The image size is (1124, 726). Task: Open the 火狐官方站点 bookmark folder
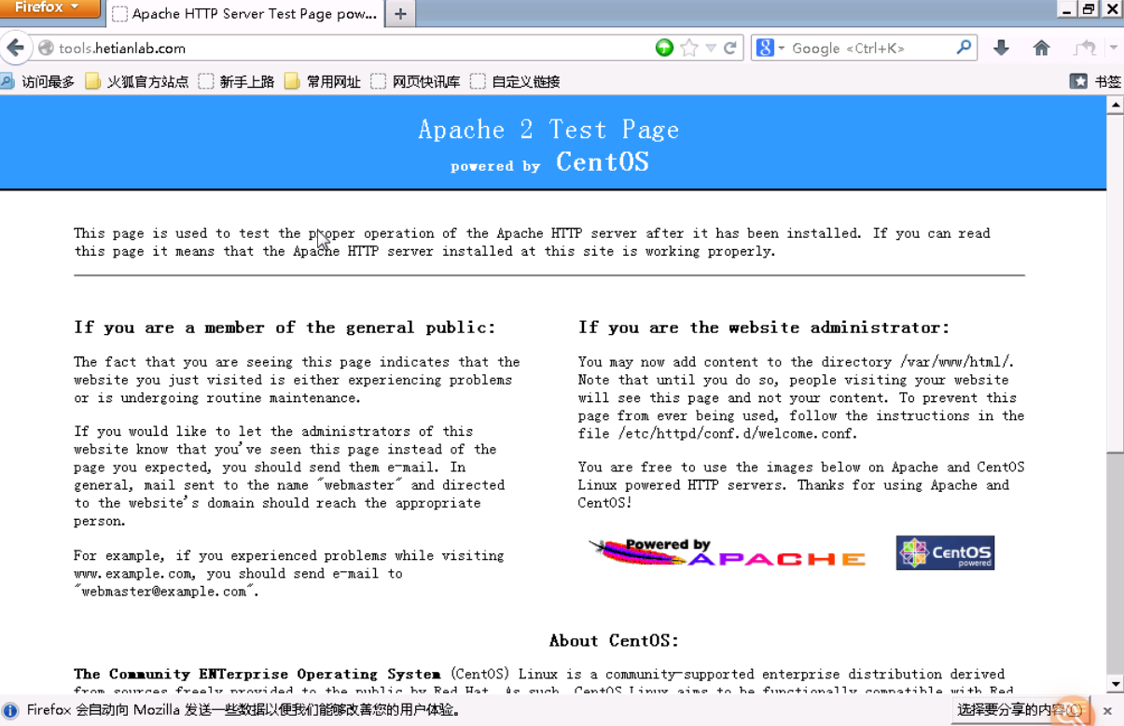click(x=137, y=82)
